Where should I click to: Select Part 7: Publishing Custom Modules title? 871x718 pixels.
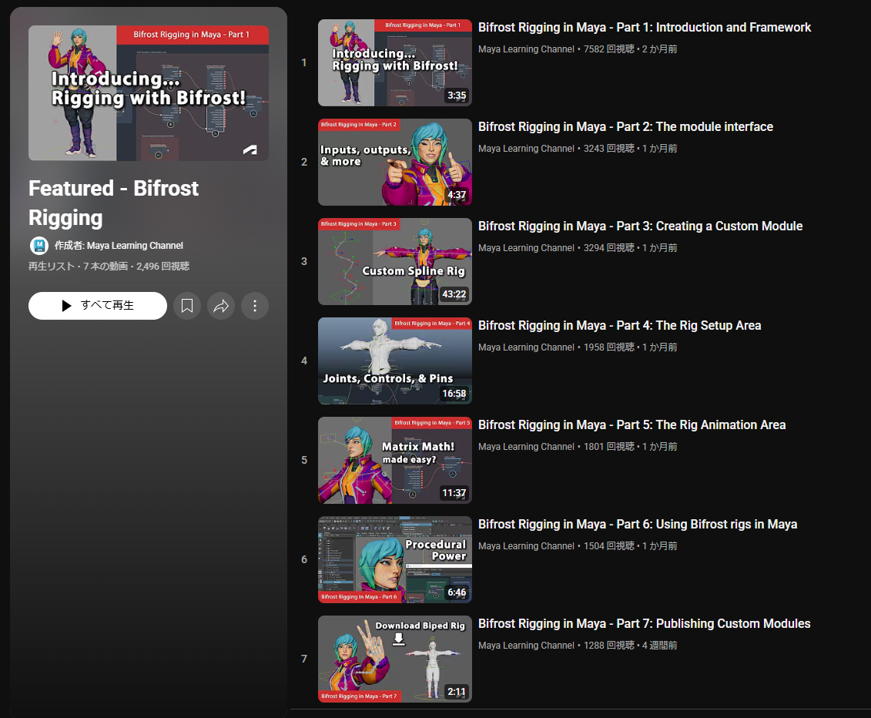click(644, 624)
